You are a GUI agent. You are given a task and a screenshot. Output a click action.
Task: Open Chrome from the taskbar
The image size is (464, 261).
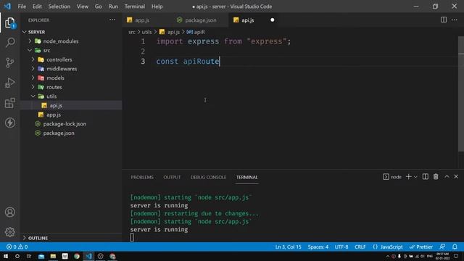[77, 256]
